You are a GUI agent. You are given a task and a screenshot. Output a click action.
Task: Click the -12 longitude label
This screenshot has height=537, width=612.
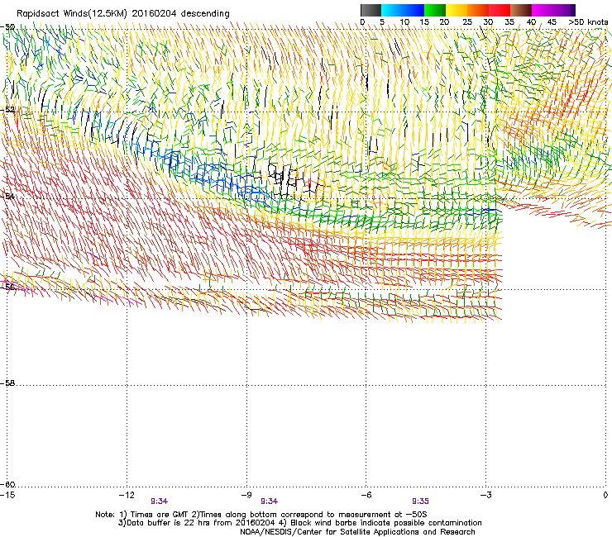pyautogui.click(x=127, y=495)
